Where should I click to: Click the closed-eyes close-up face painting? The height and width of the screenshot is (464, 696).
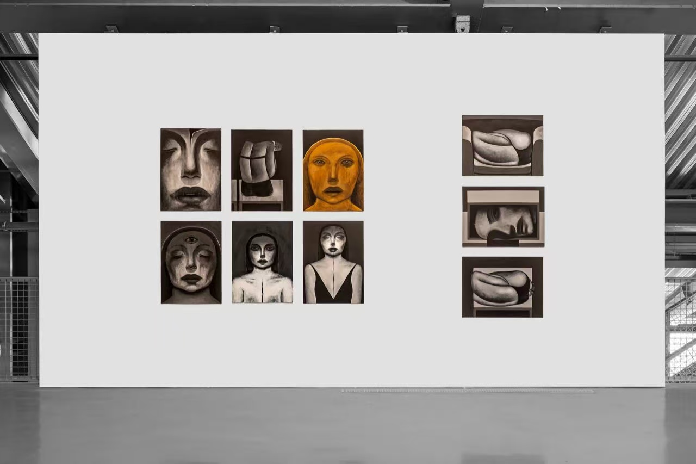(191, 169)
